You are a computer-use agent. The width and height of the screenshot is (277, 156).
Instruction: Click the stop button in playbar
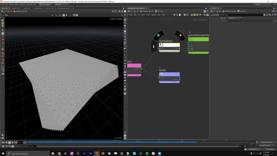click(10, 143)
